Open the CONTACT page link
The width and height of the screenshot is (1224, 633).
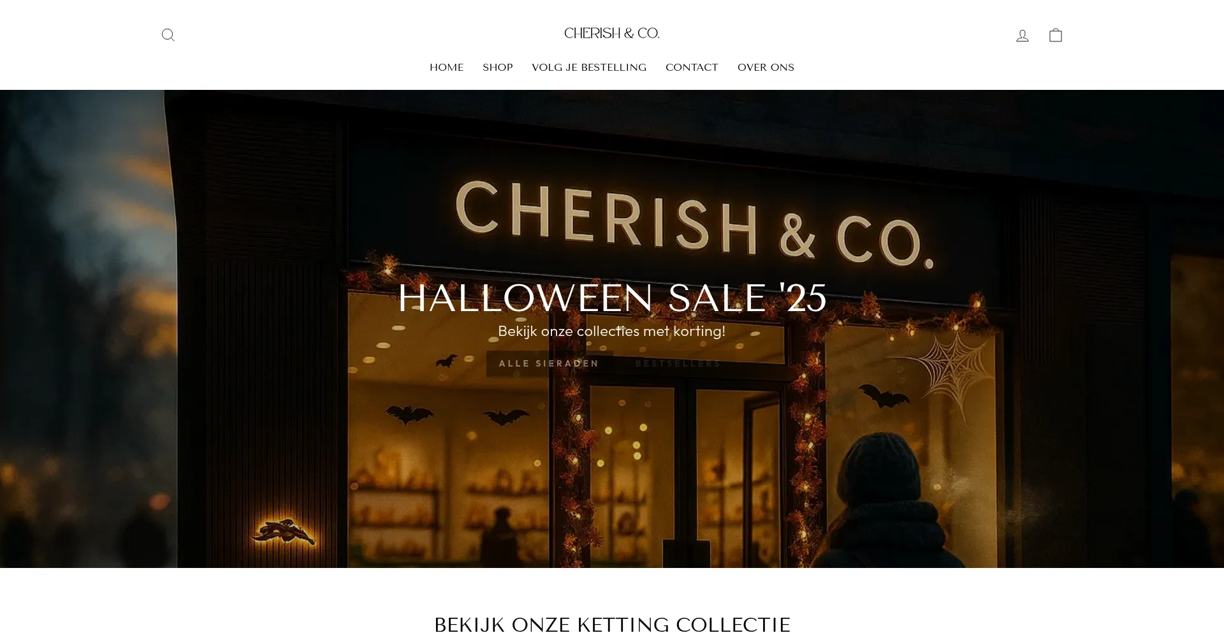(x=692, y=68)
